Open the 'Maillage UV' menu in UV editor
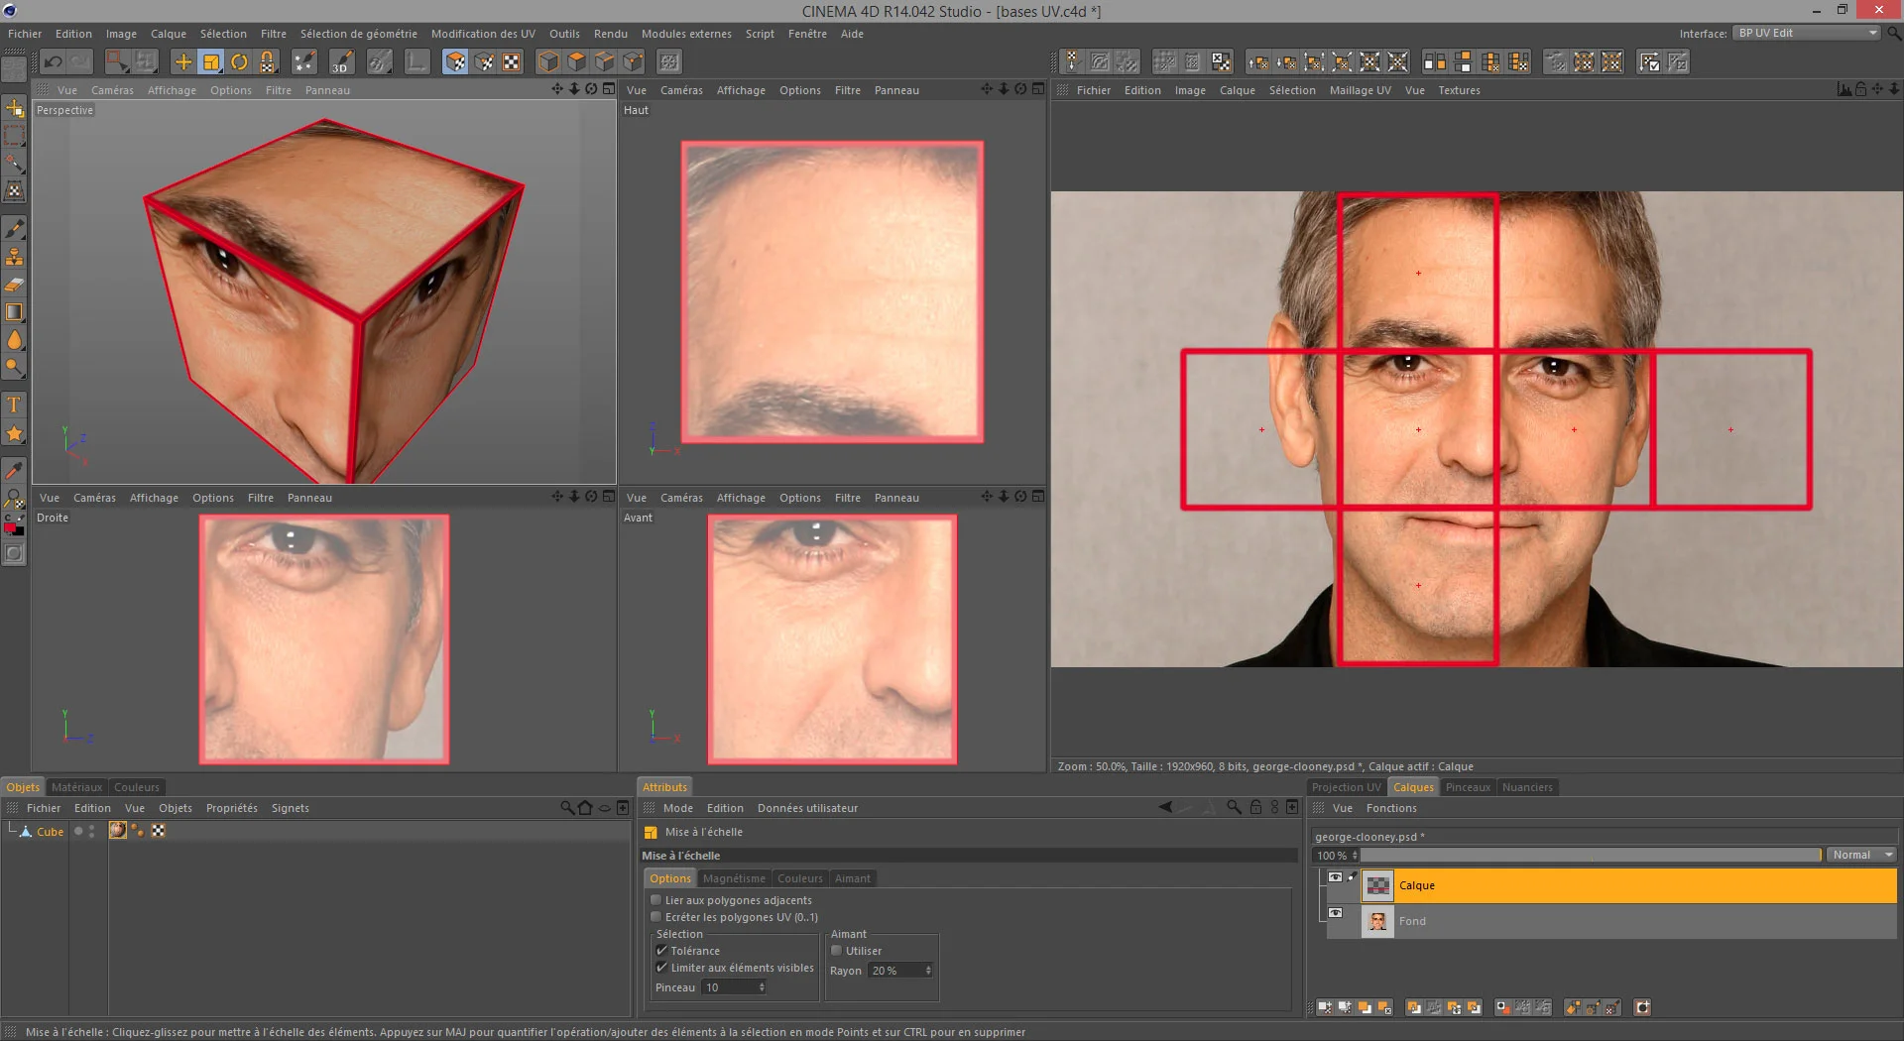This screenshot has width=1904, height=1041. 1360,90
